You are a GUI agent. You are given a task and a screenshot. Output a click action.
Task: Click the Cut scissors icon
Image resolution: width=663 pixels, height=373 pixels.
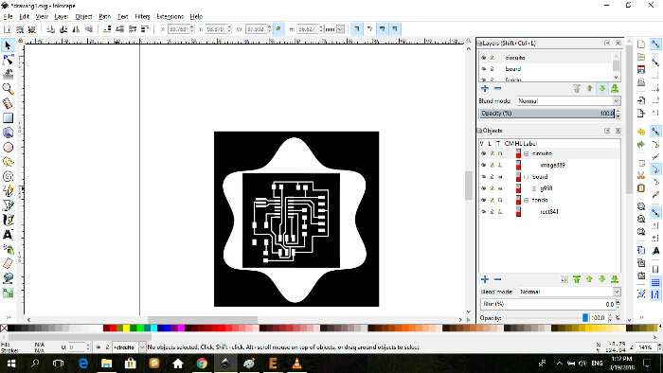[641, 175]
